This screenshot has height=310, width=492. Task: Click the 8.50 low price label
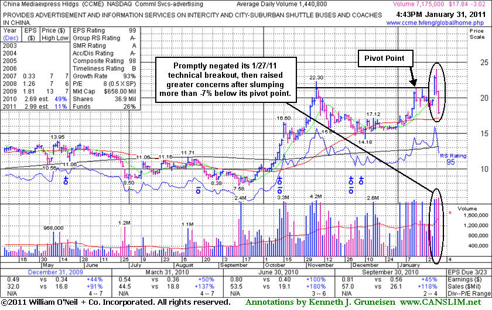[129, 182]
